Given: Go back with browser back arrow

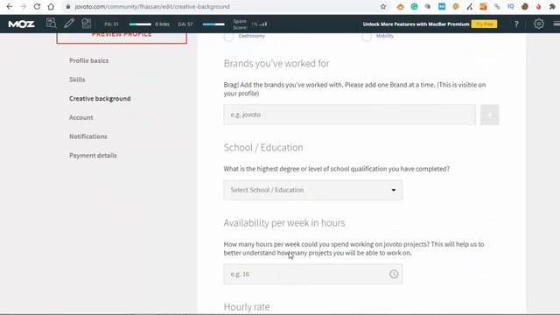Looking at the screenshot, I should [x=10, y=6].
